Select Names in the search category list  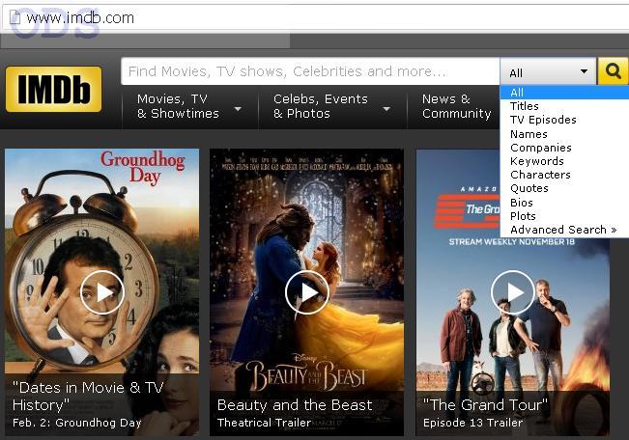point(529,134)
